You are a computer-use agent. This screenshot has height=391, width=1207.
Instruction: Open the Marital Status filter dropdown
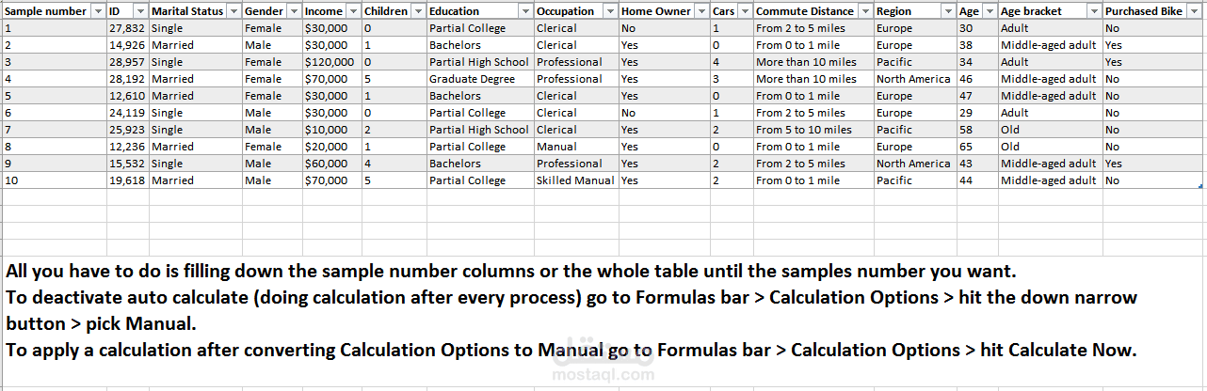pos(232,11)
